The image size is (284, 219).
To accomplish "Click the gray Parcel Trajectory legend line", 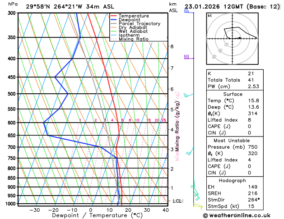I will [x=113, y=24].
